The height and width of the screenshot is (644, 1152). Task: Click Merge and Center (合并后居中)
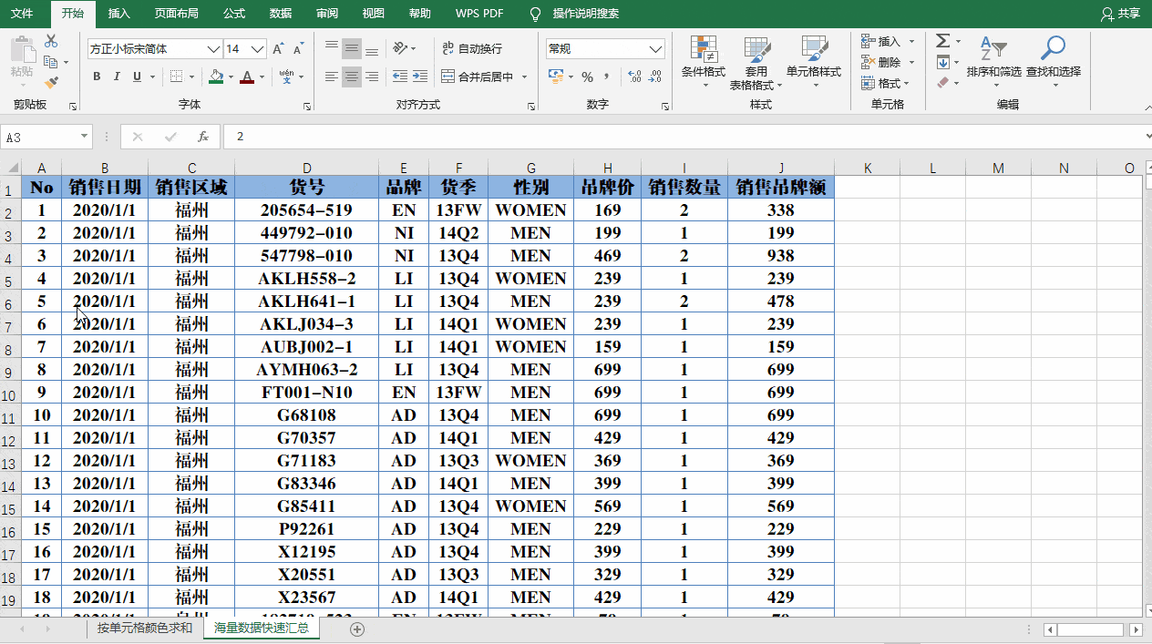pyautogui.click(x=478, y=77)
